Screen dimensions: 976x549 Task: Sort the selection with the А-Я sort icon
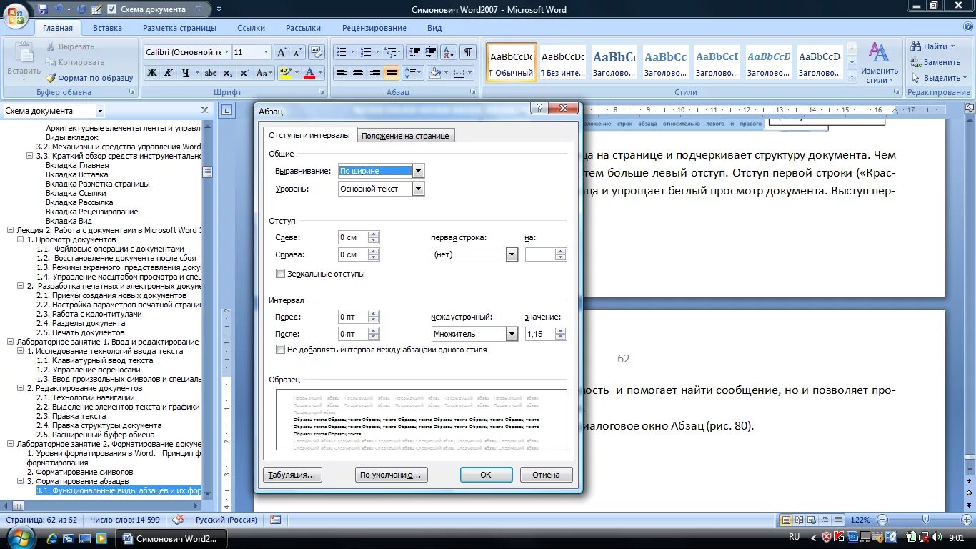[449, 52]
